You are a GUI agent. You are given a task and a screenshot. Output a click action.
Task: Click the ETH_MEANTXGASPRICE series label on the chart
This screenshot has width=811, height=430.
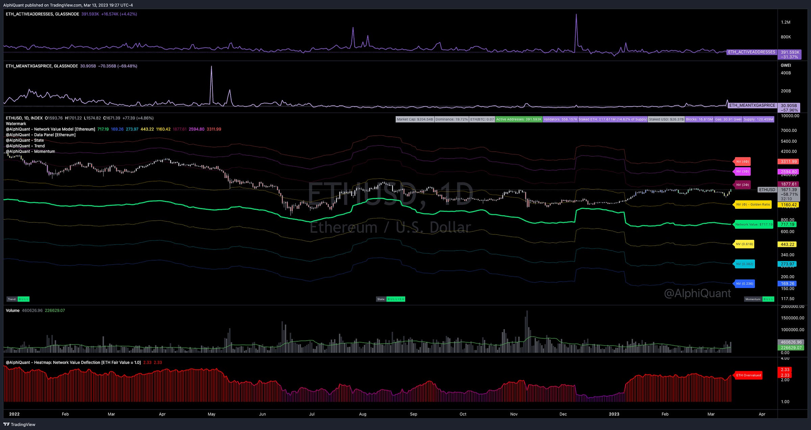[x=752, y=105]
